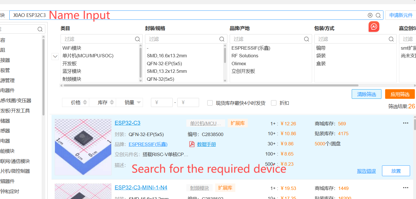Sort results by 库存
This screenshot has width=416, height=199.
103,102
